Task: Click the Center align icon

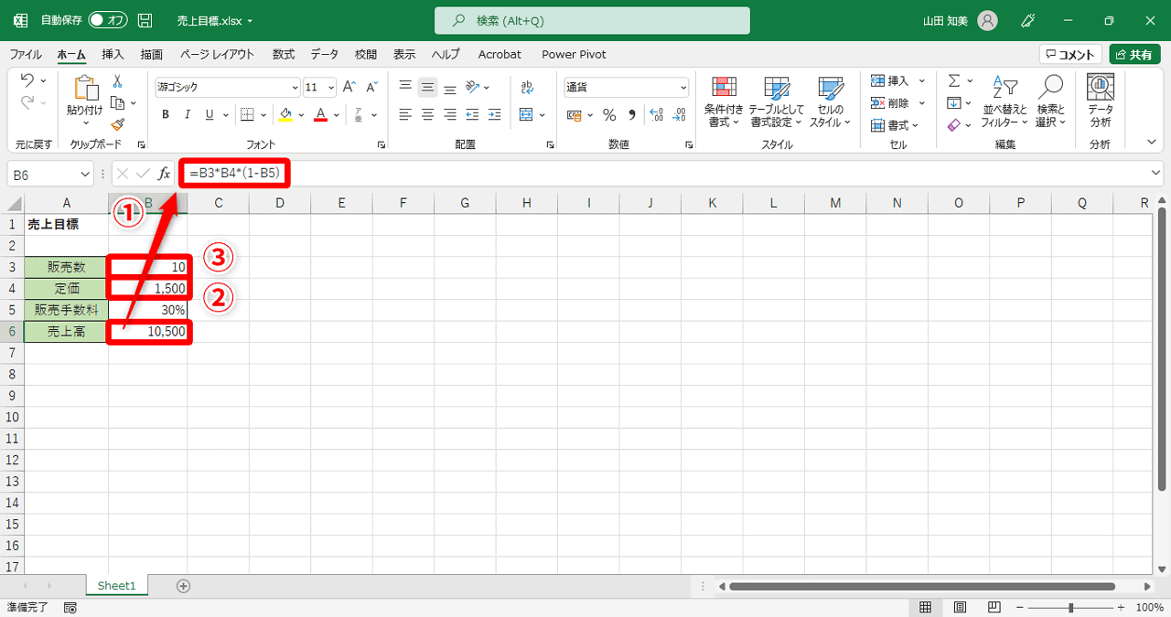Action: [427, 115]
